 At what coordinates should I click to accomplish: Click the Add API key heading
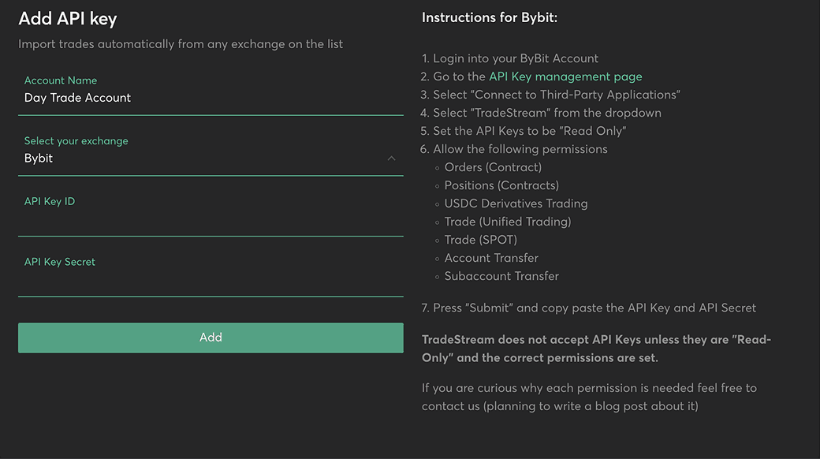pyautogui.click(x=68, y=19)
